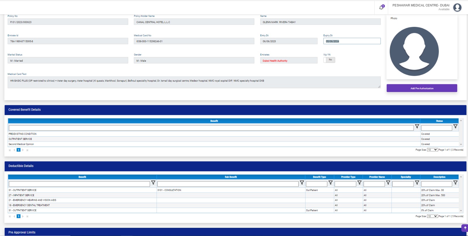Click the scroll-to-top arrow button
468x236 pixels.
coord(465,228)
